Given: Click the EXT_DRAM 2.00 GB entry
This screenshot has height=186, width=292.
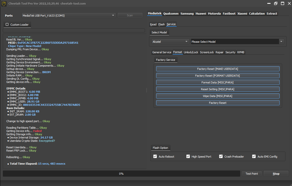Looking at the screenshot, I should pyautogui.click(x=21, y=115).
